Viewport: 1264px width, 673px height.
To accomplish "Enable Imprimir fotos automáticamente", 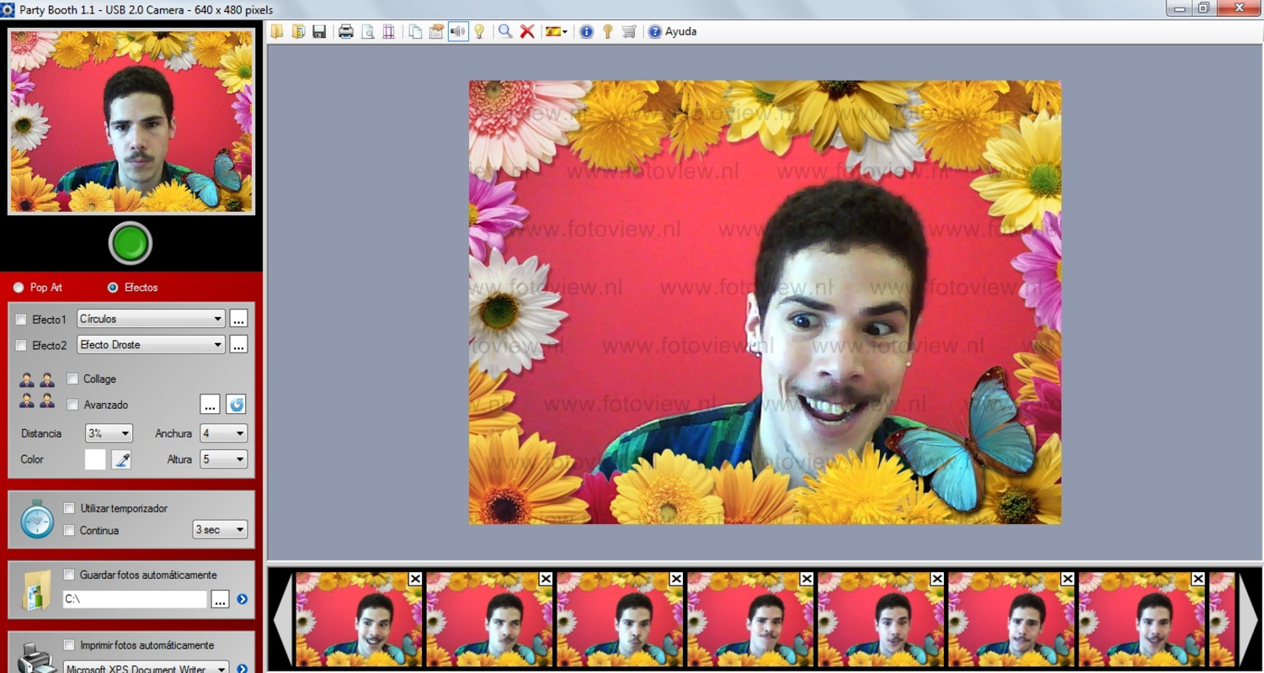I will (69, 645).
